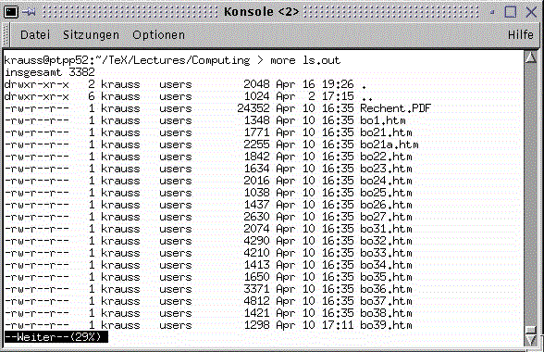
Task: Click the 'more ls.out' command text
Action: click(305, 60)
